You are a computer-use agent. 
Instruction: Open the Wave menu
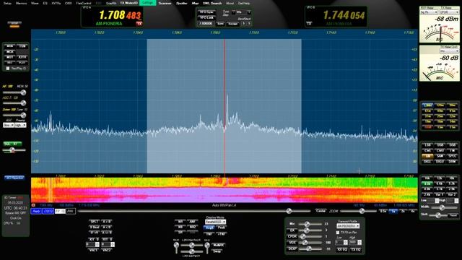[35, 3]
